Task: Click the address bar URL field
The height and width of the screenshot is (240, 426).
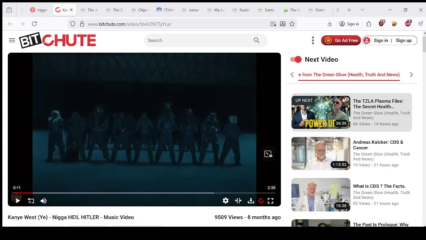Action: click(176, 24)
